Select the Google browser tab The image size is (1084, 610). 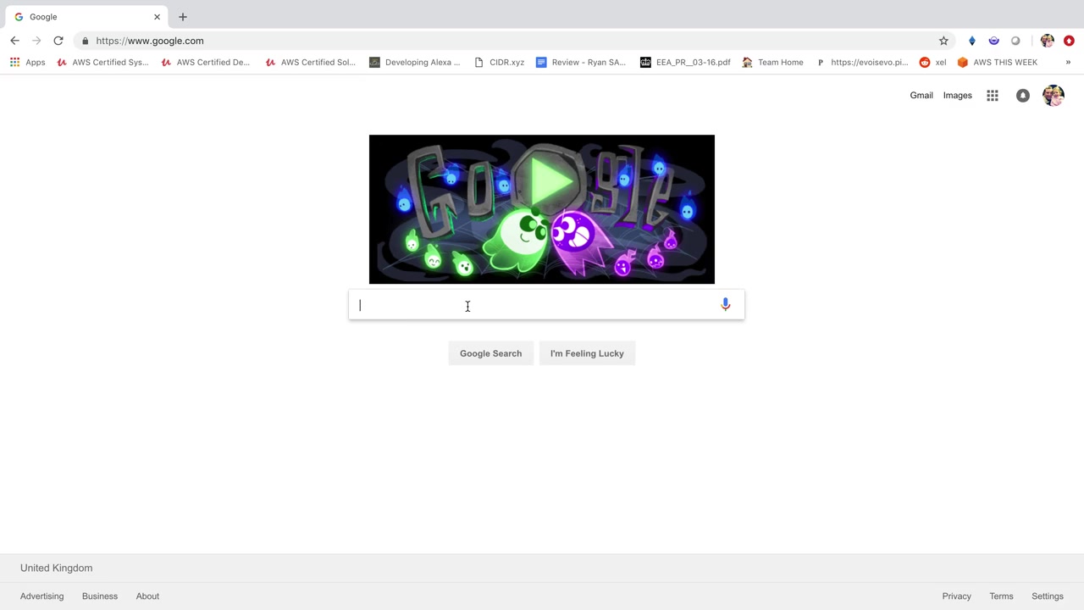(x=85, y=17)
